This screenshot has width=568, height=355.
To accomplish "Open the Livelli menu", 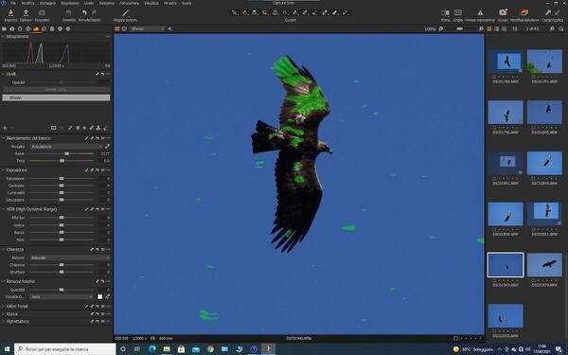I will (89, 3).
